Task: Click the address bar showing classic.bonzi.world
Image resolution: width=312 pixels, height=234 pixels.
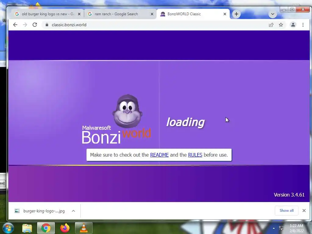Action: click(155, 25)
